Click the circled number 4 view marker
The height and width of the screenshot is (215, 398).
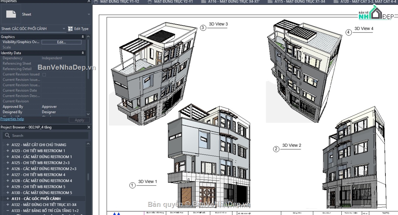(x=348, y=32)
